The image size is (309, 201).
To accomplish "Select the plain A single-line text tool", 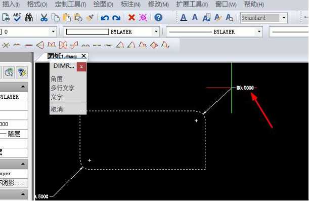I will (195, 17).
